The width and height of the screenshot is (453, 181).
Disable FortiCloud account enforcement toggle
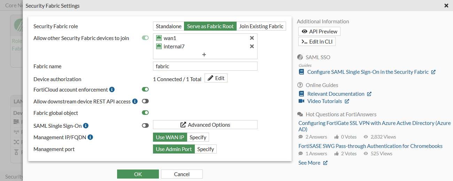pos(145,89)
